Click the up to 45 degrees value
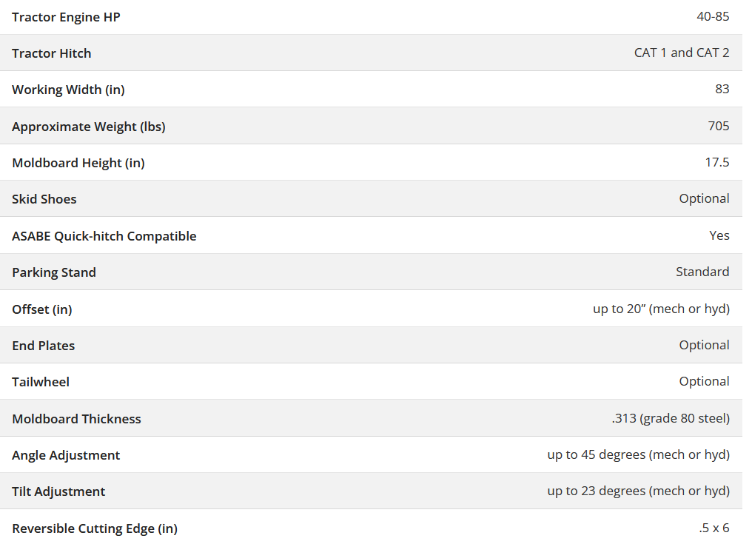 638,454
